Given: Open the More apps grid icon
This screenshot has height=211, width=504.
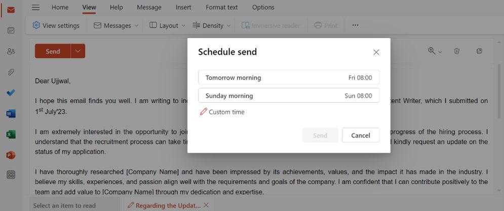Looking at the screenshot, I should [11, 175].
